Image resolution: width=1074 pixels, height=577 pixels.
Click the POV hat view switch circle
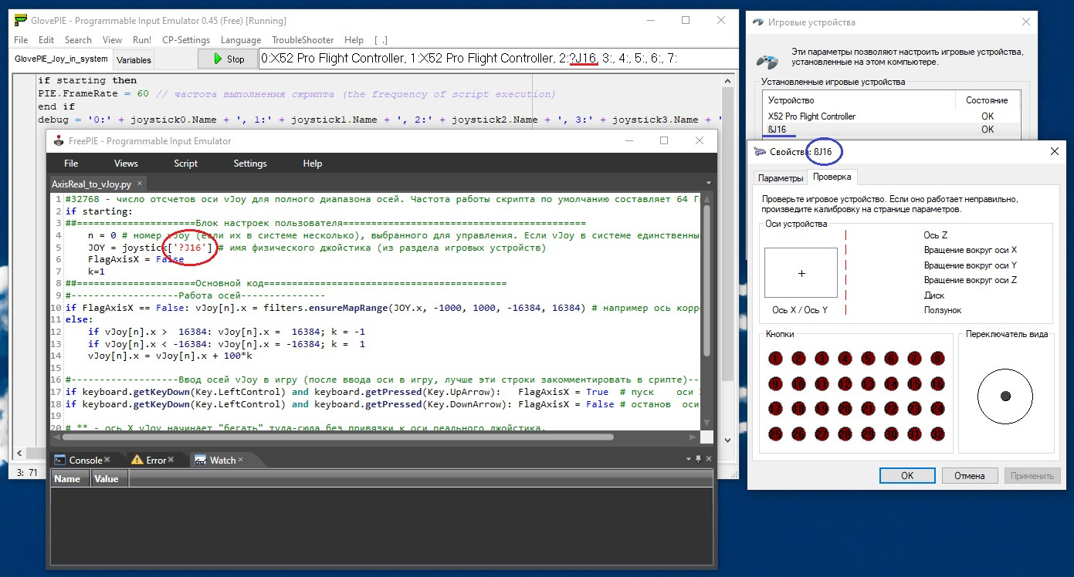(1005, 396)
